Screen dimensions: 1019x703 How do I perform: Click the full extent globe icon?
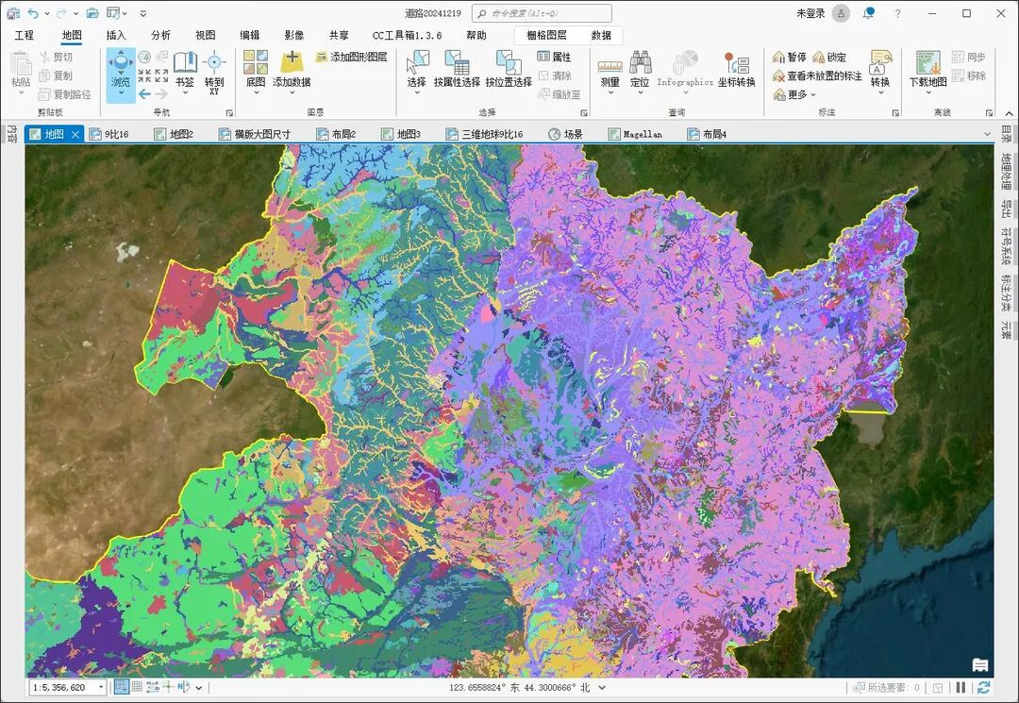(144, 58)
